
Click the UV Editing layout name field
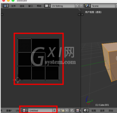63,6
